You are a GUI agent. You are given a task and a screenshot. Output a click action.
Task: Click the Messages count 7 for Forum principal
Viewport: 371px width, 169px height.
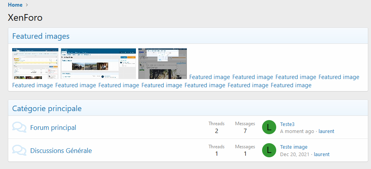245,131
